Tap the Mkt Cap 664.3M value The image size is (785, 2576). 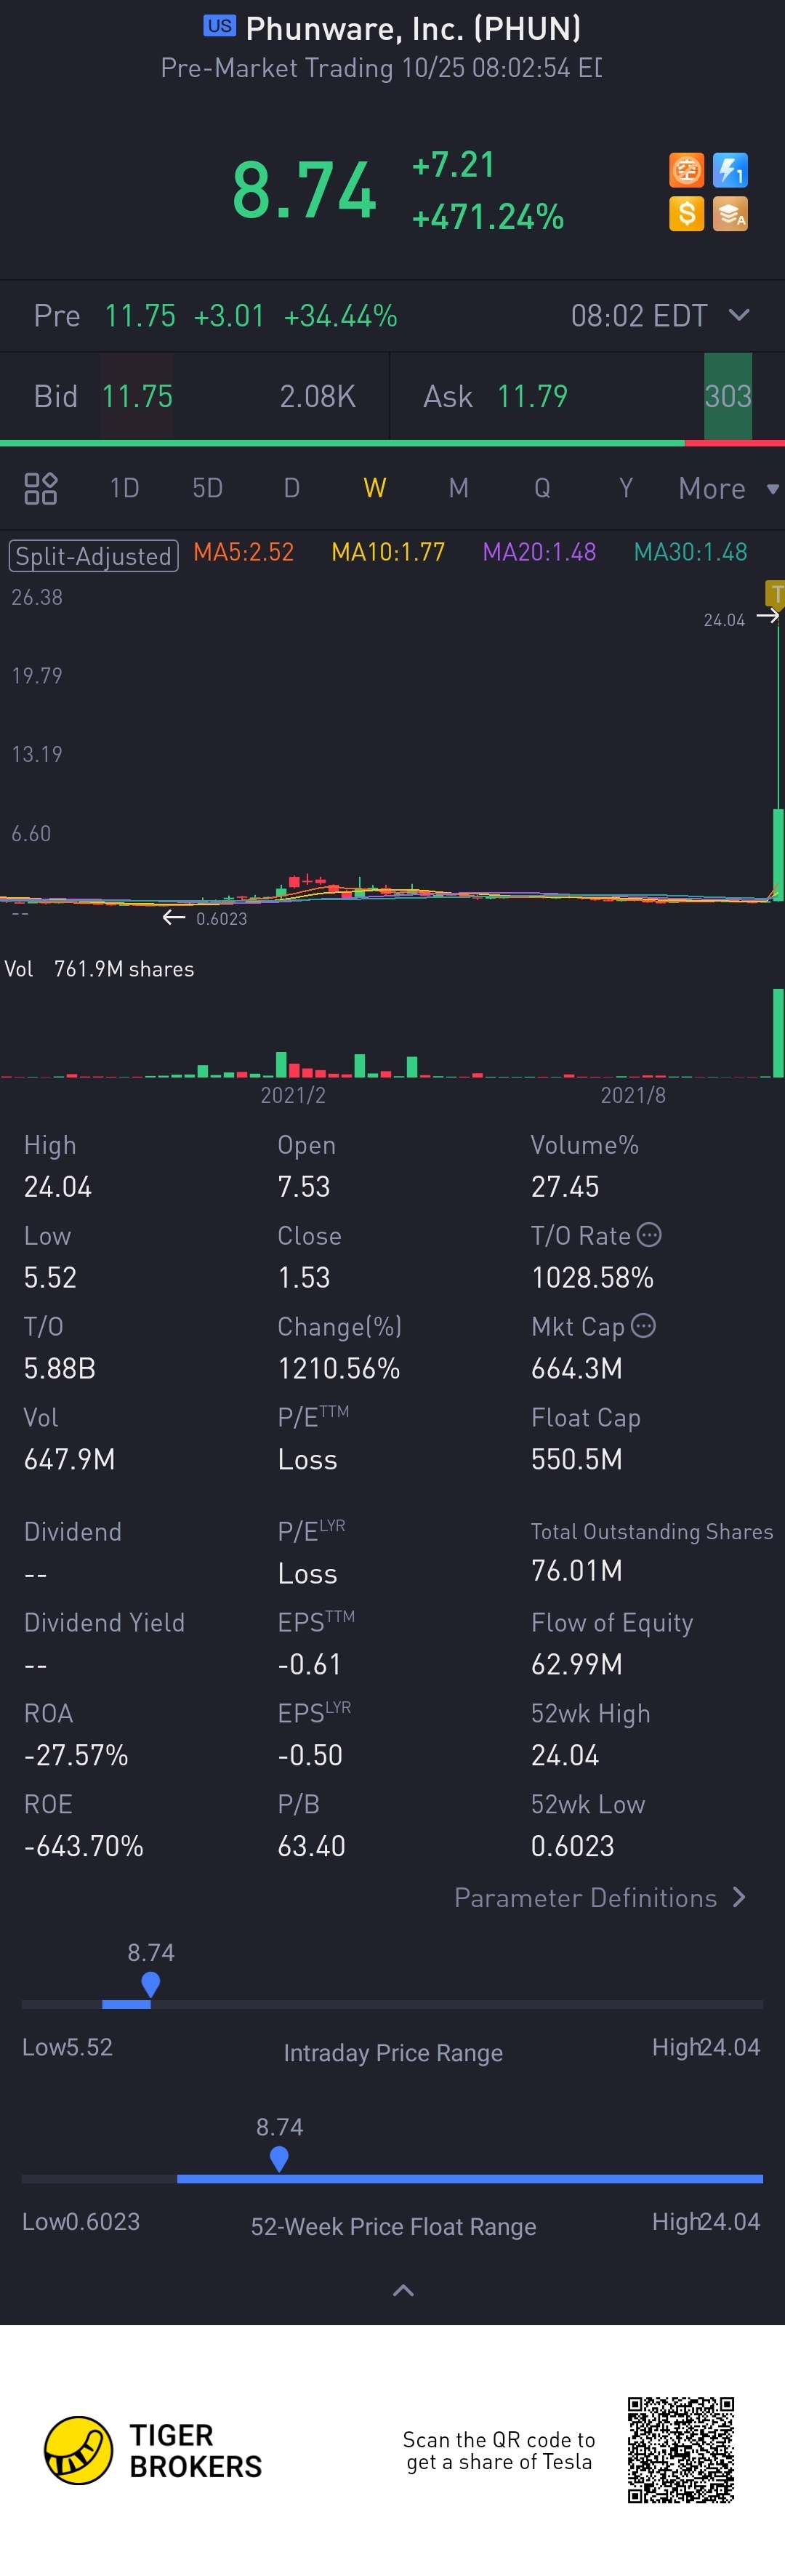point(577,1369)
